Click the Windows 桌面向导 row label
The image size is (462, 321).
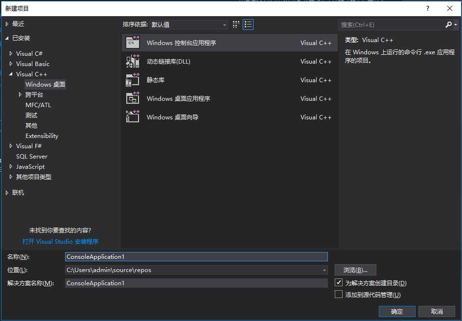pos(173,117)
